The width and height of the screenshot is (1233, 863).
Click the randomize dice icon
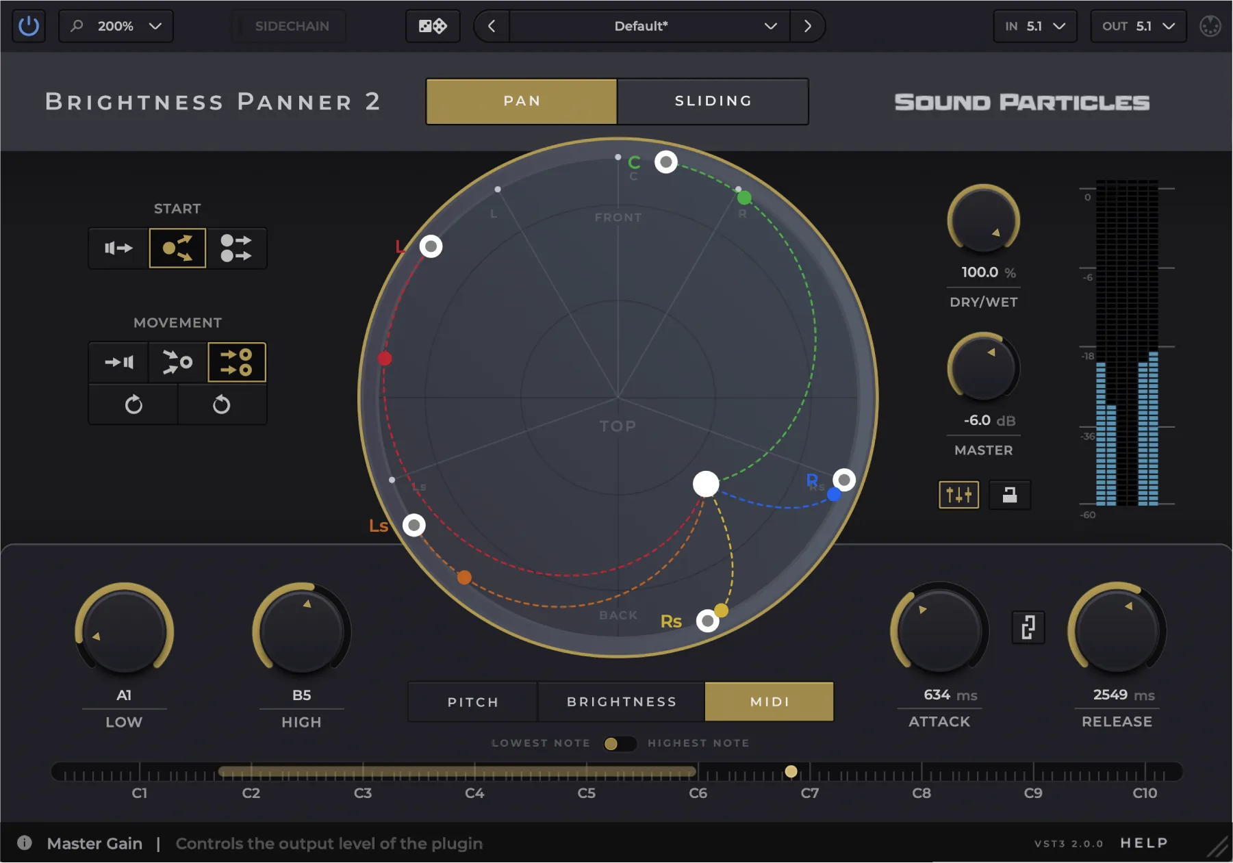click(x=433, y=27)
